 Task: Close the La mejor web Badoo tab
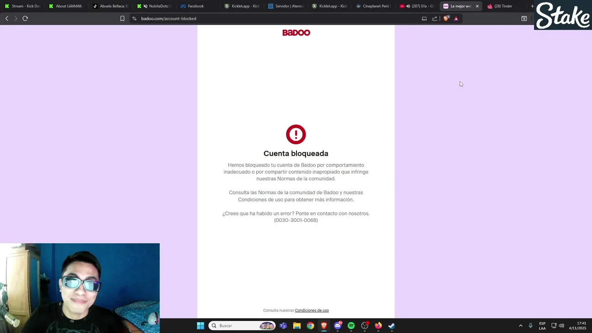[477, 6]
